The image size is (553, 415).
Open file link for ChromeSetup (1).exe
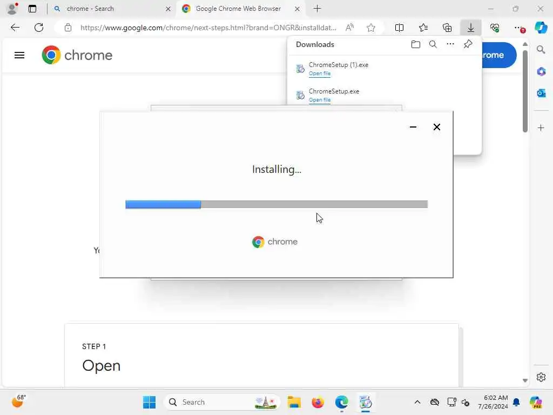point(320,73)
